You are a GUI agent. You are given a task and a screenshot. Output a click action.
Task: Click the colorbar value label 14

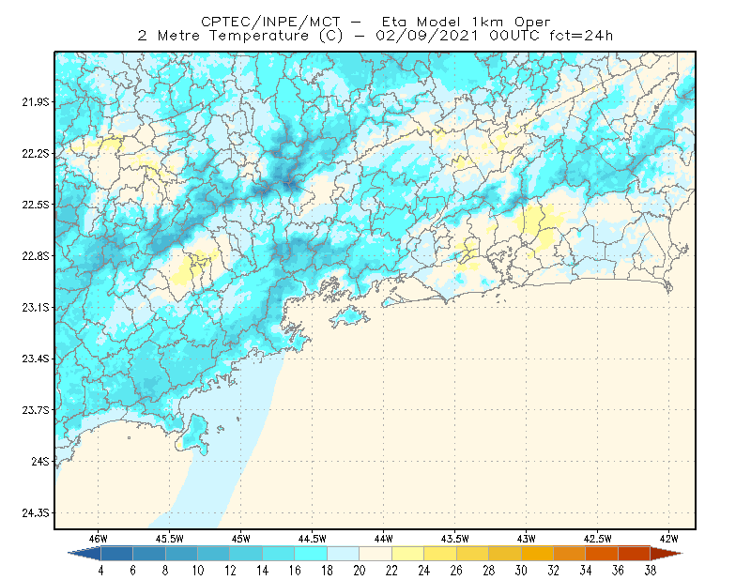click(x=262, y=571)
